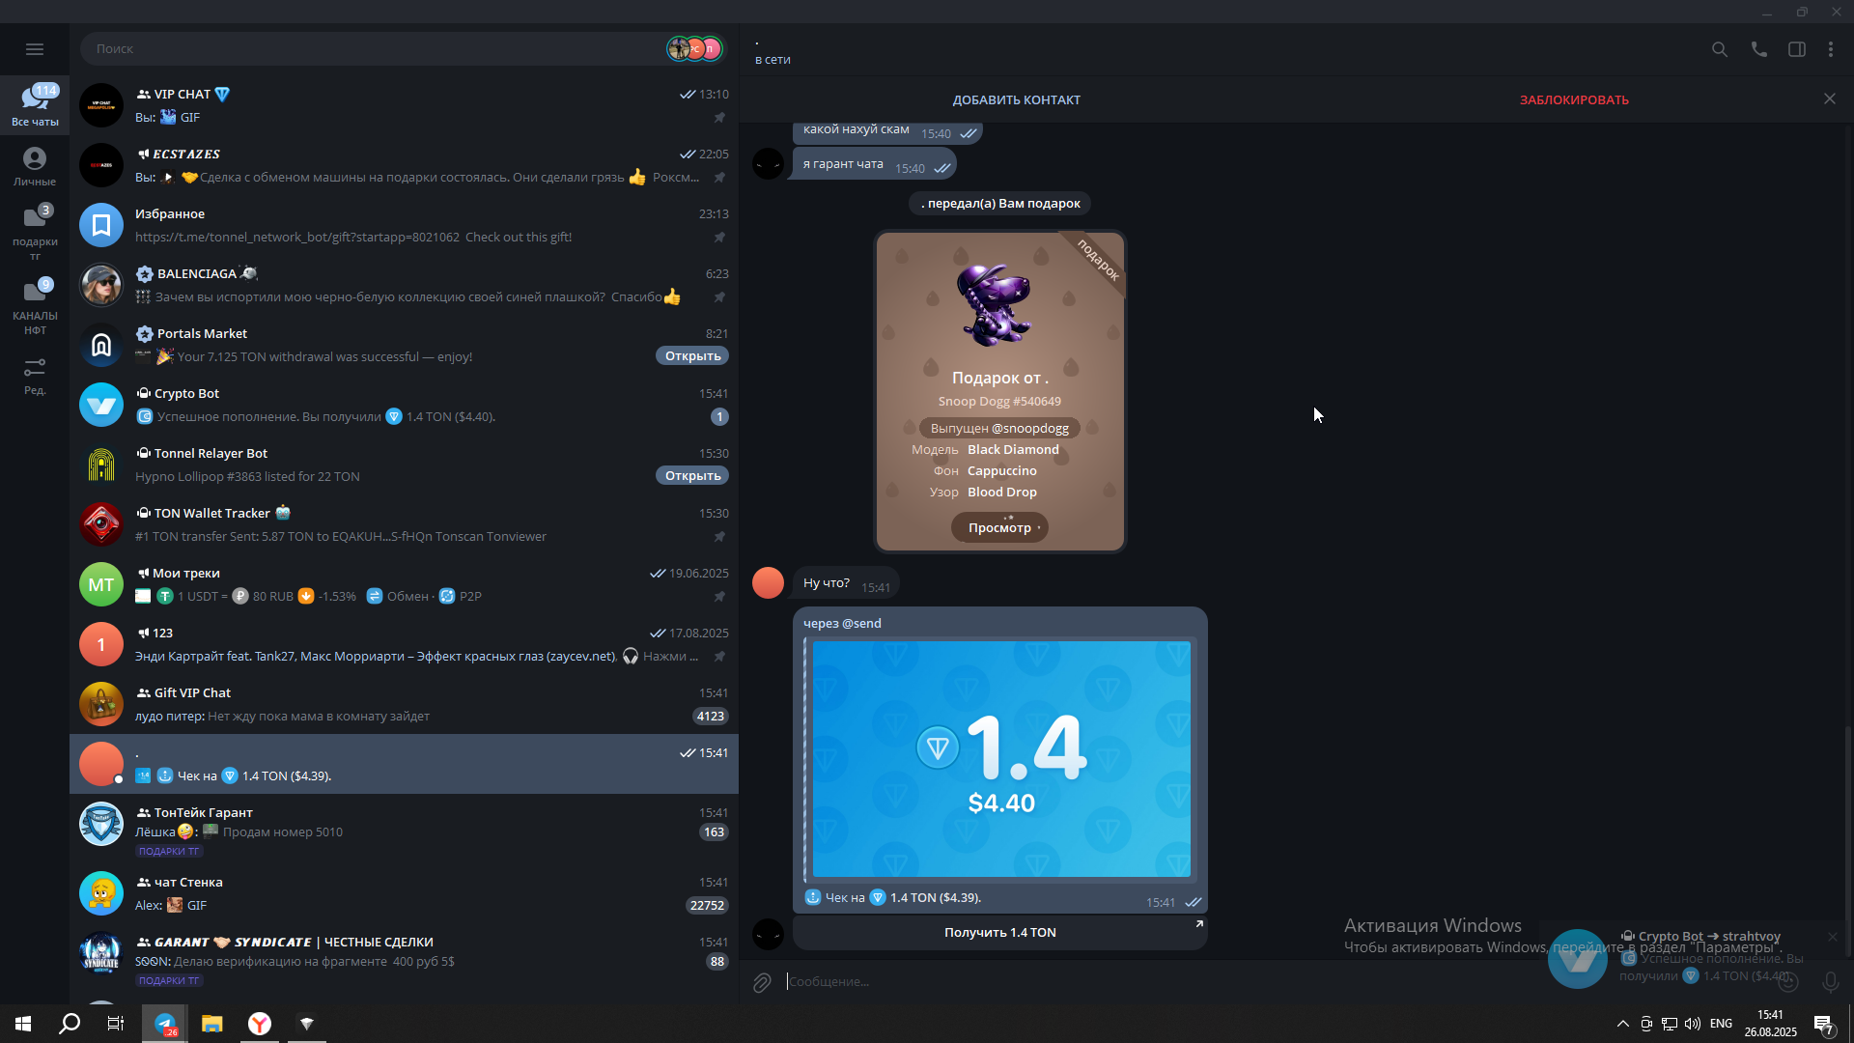Focus the Сообщение message input field
Image resolution: width=1854 pixels, height=1043 pixels.
point(1275,981)
